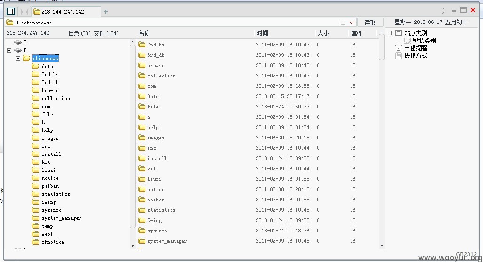Select the paiban row in the file list
Screen dimensions: 483x262
(x=257, y=200)
